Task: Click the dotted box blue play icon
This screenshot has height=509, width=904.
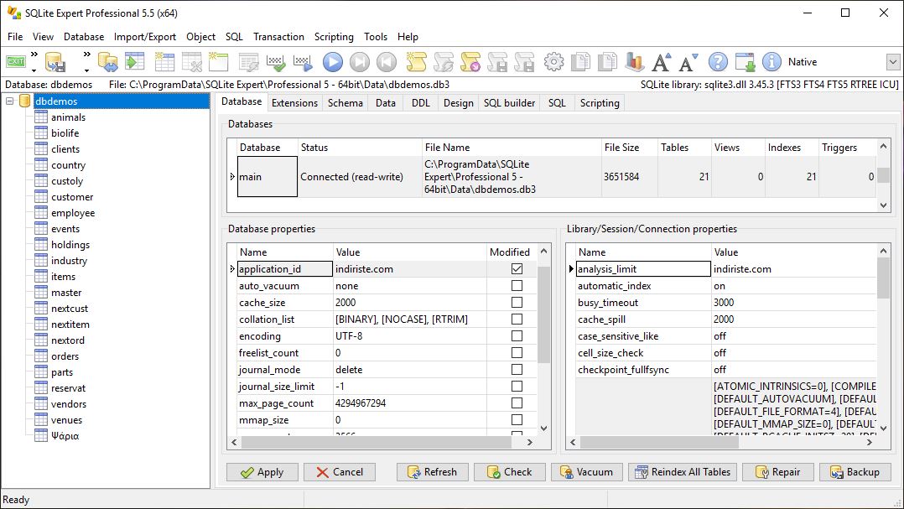Action: [x=303, y=62]
